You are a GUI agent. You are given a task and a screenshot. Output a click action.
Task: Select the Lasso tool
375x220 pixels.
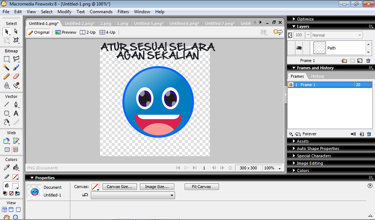[16, 59]
